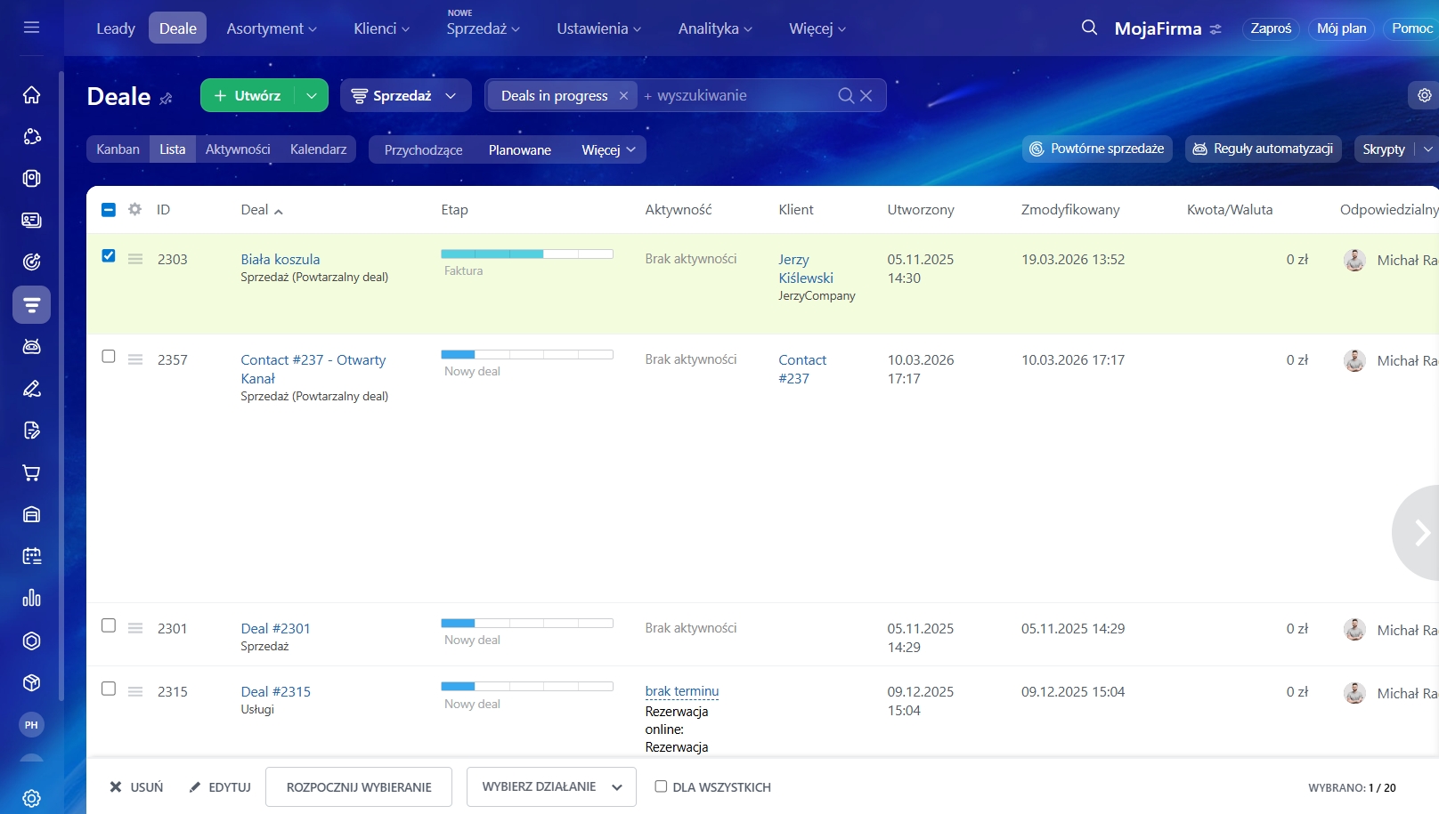Viewport: 1439px width, 814px height.
Task: Click the shopping cart sidebar icon
Action: tap(31, 473)
